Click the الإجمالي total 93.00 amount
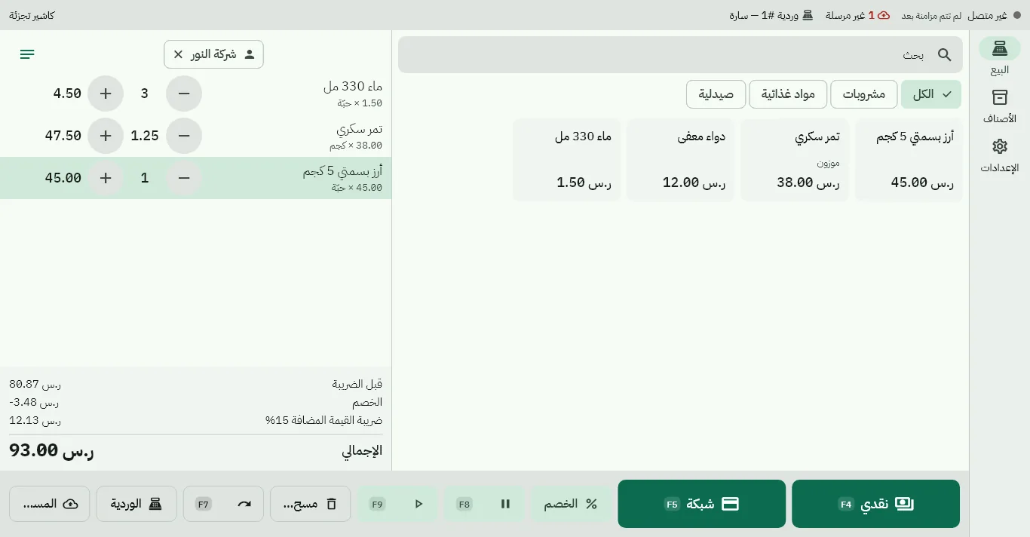The width and height of the screenshot is (1030, 537). point(52,451)
